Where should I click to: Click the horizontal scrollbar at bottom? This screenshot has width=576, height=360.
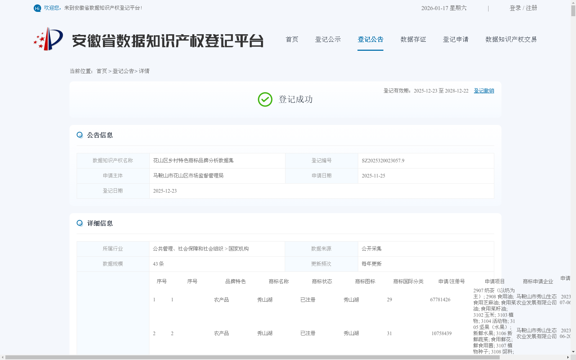point(252,357)
